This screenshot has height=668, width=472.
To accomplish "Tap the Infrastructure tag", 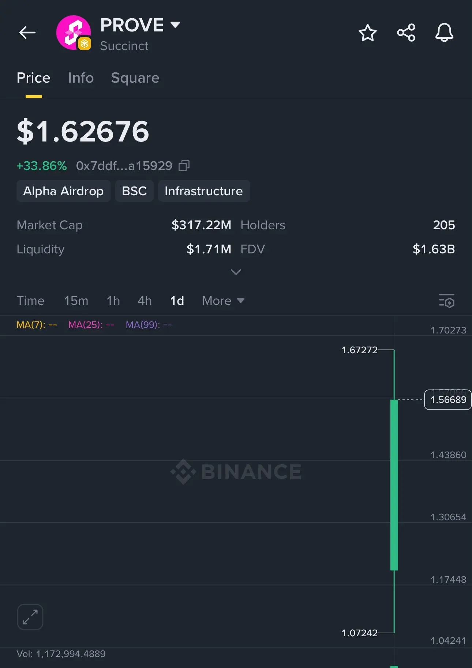I will (204, 191).
